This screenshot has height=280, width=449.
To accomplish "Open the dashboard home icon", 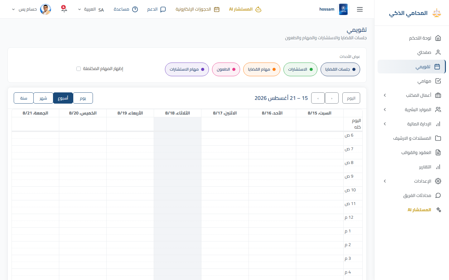I will pyautogui.click(x=438, y=38).
